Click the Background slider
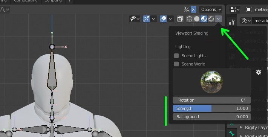268x137 pixels. point(212,117)
